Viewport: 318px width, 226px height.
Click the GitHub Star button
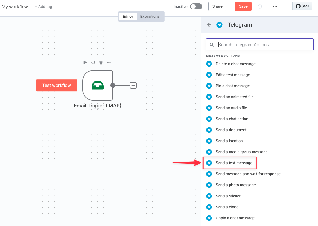[x=302, y=6]
